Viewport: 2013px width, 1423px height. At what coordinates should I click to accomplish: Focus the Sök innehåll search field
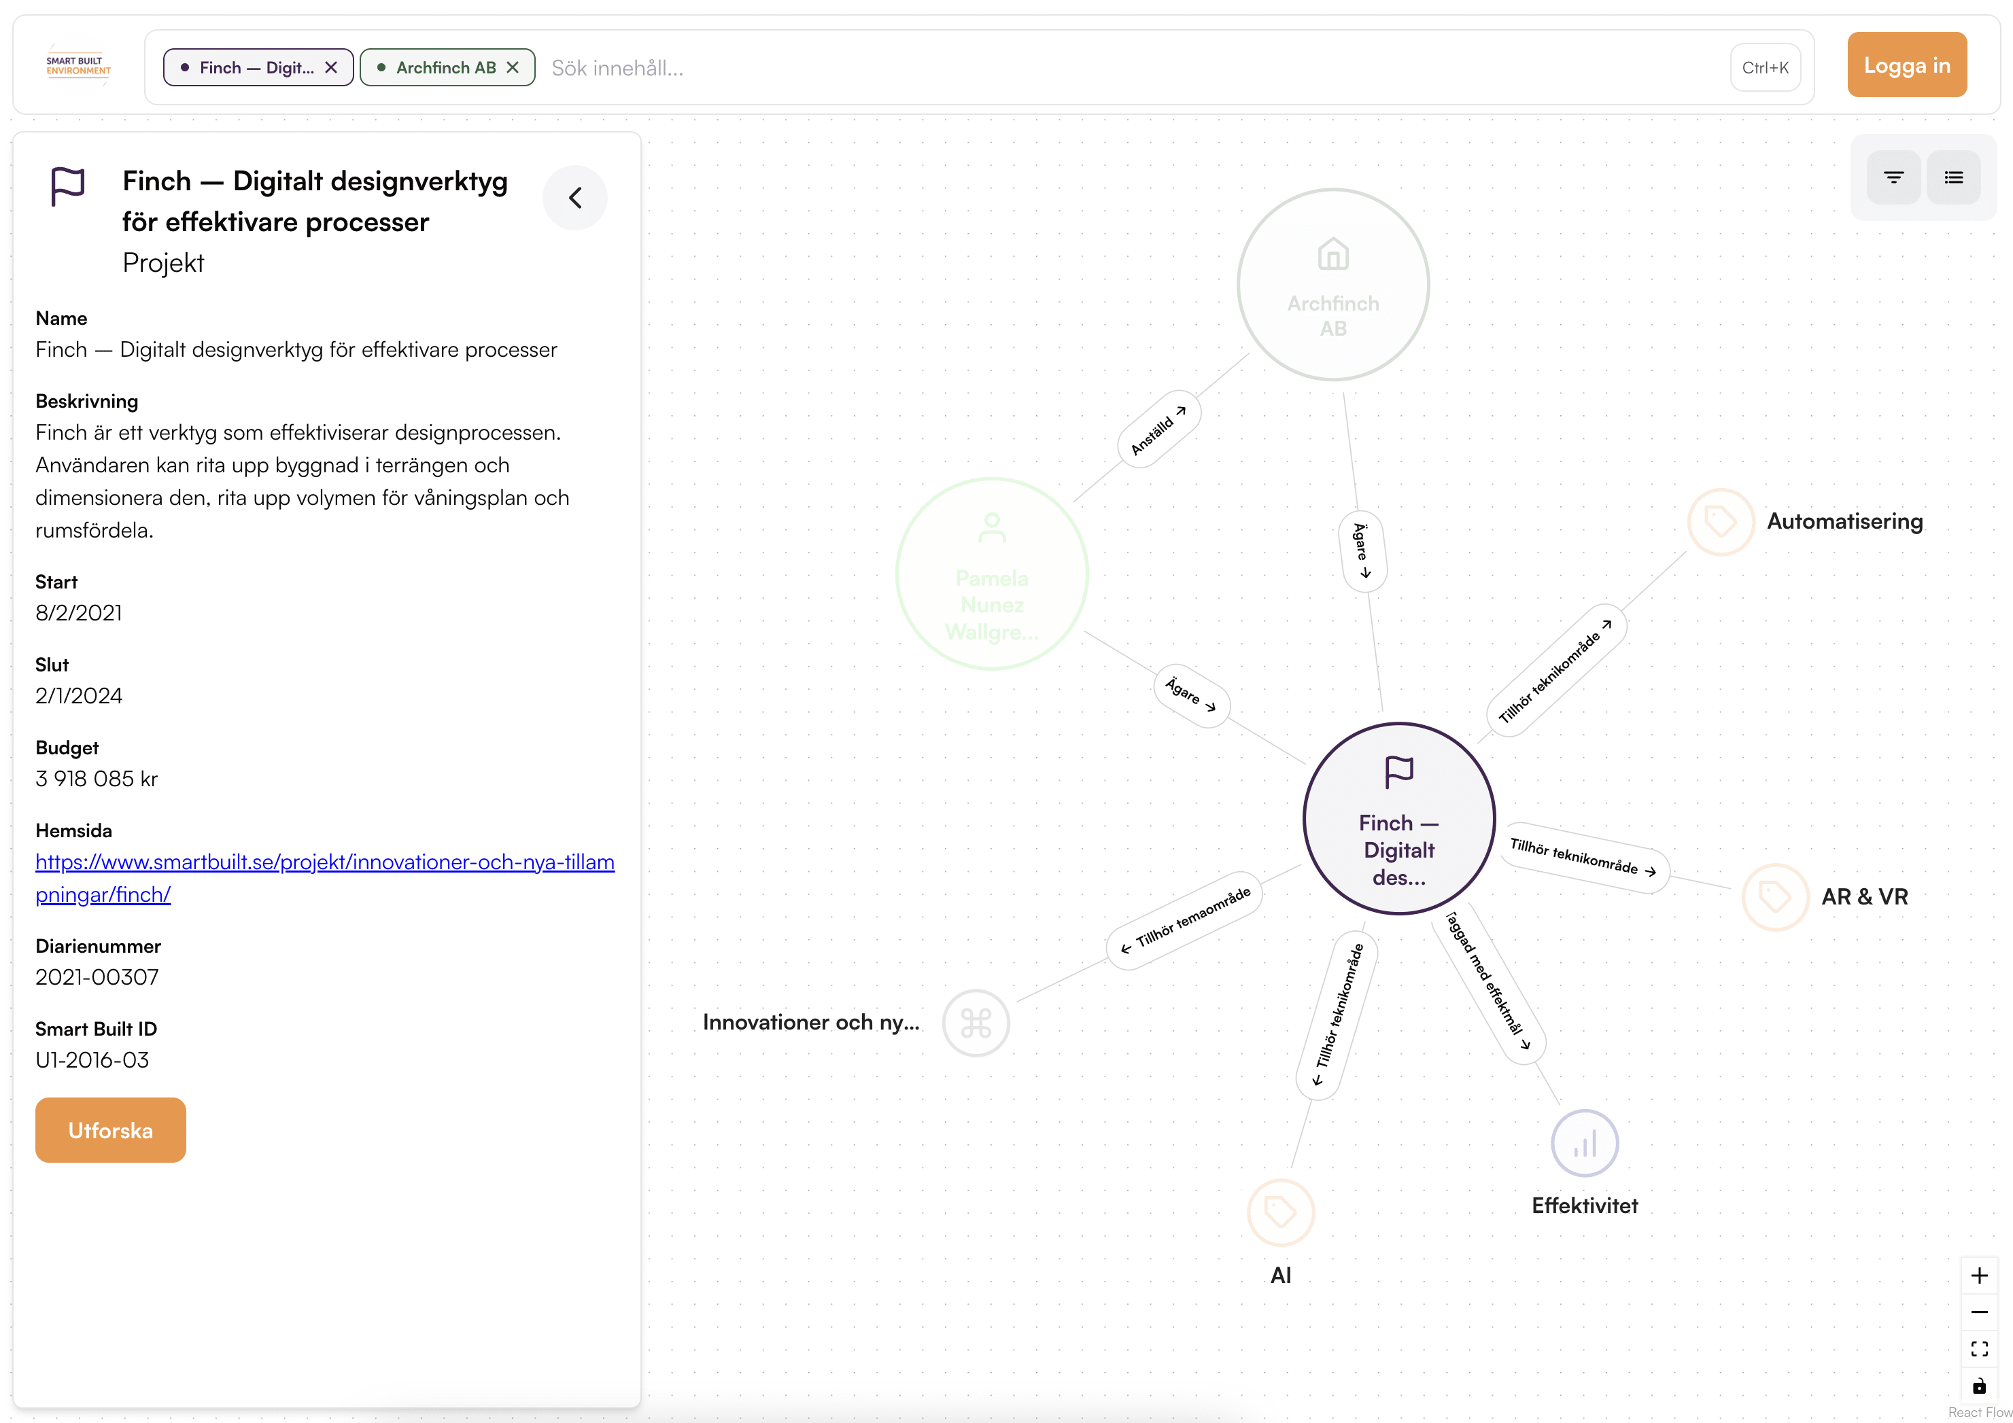[1131, 67]
